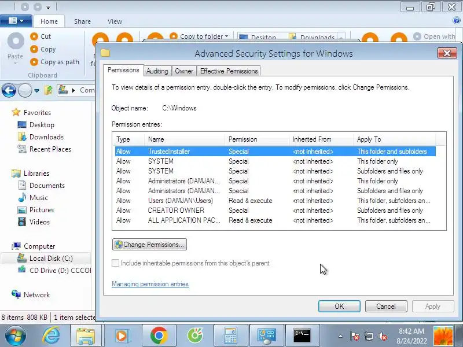Switch to the Auditing tab

tap(157, 71)
